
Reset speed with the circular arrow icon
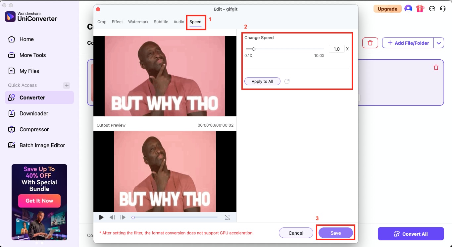pos(287,81)
